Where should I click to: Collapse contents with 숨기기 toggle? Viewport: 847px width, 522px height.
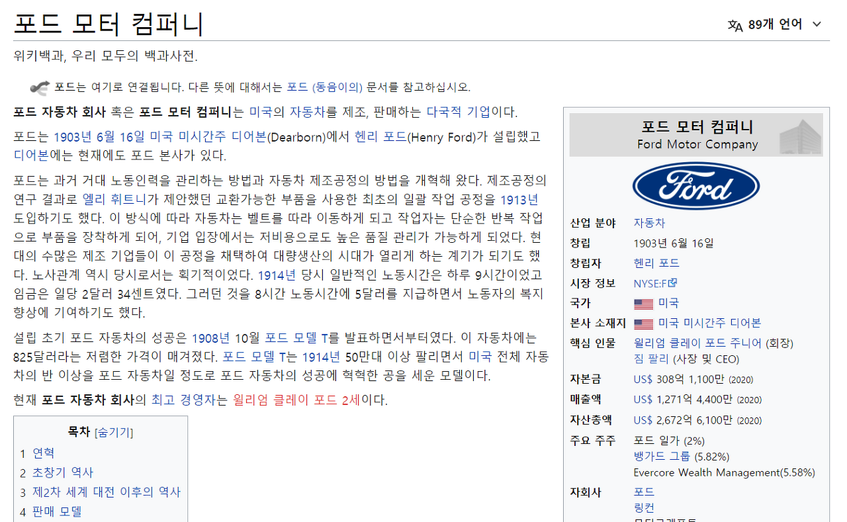pyautogui.click(x=114, y=433)
